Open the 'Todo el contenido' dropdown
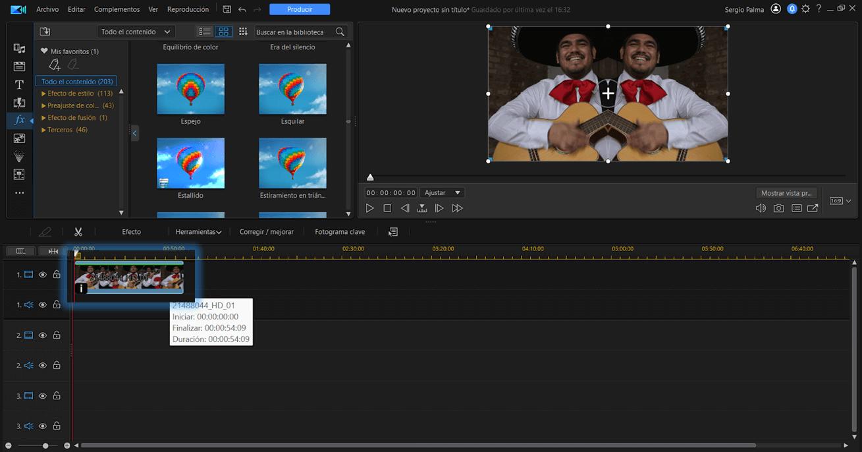 tap(136, 32)
